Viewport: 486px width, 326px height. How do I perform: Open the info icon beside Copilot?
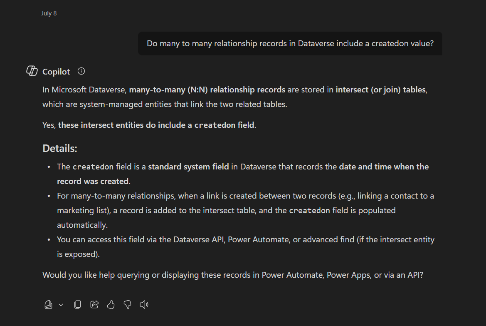[x=81, y=71]
